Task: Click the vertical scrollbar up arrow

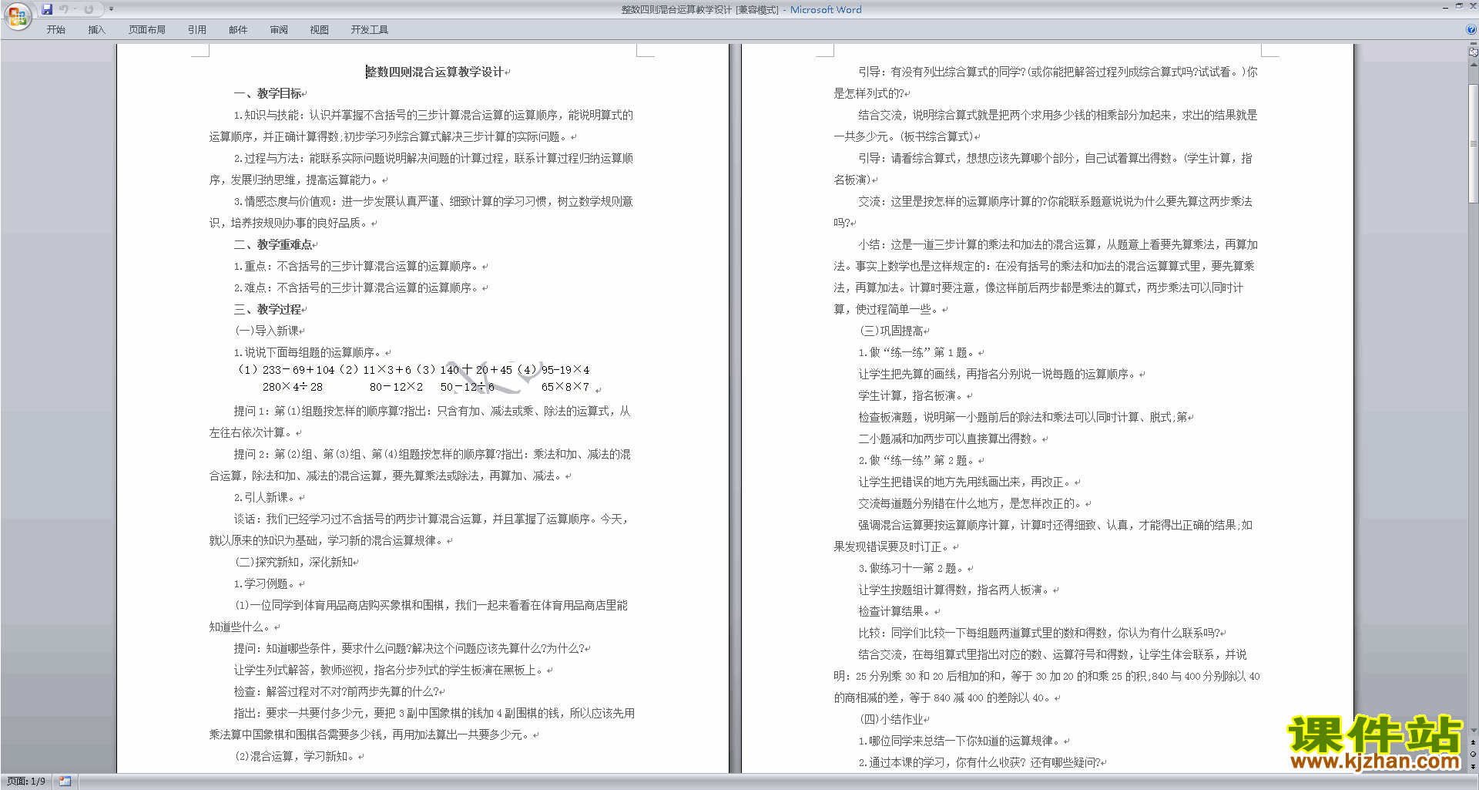Action: 1473,65
